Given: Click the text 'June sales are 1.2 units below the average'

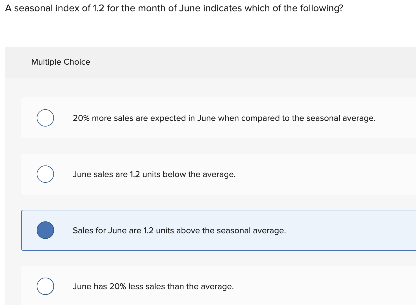Looking at the screenshot, I should pyautogui.click(x=154, y=174).
